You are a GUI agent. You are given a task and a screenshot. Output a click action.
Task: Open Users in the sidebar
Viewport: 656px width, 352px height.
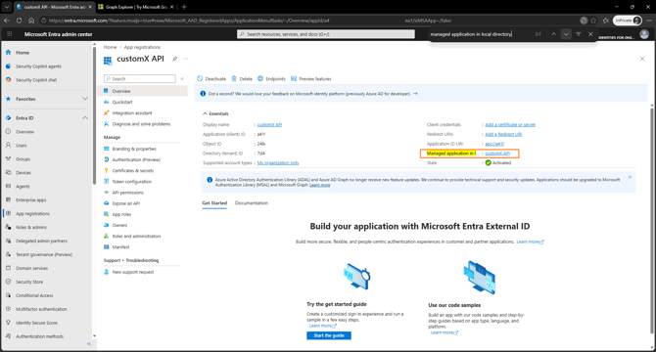click(21, 146)
